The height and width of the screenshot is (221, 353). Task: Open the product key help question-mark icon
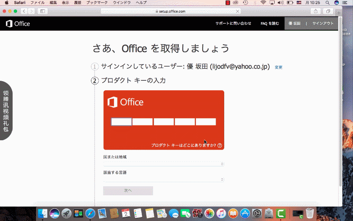(220, 145)
